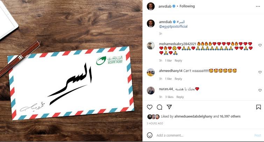The image size is (264, 142).
Task: Open the three-dot more options menu
Action: [258, 6]
